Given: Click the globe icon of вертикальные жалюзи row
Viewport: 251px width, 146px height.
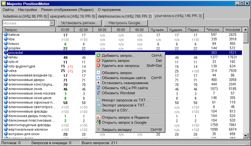Looking at the screenshot, I should click(x=6, y=129).
